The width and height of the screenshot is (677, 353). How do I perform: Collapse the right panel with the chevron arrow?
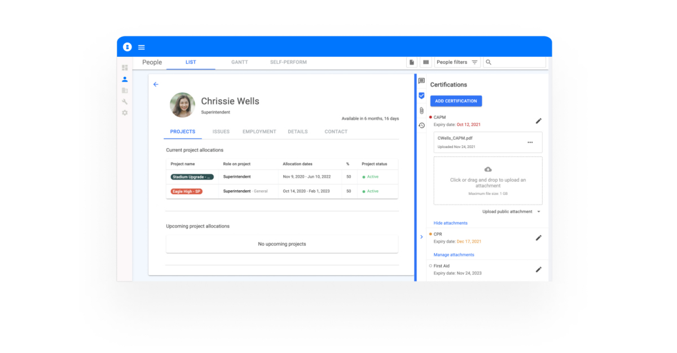point(421,237)
